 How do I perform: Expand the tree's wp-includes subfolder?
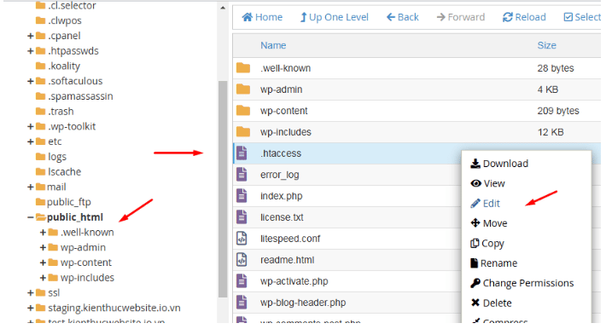coord(43,278)
